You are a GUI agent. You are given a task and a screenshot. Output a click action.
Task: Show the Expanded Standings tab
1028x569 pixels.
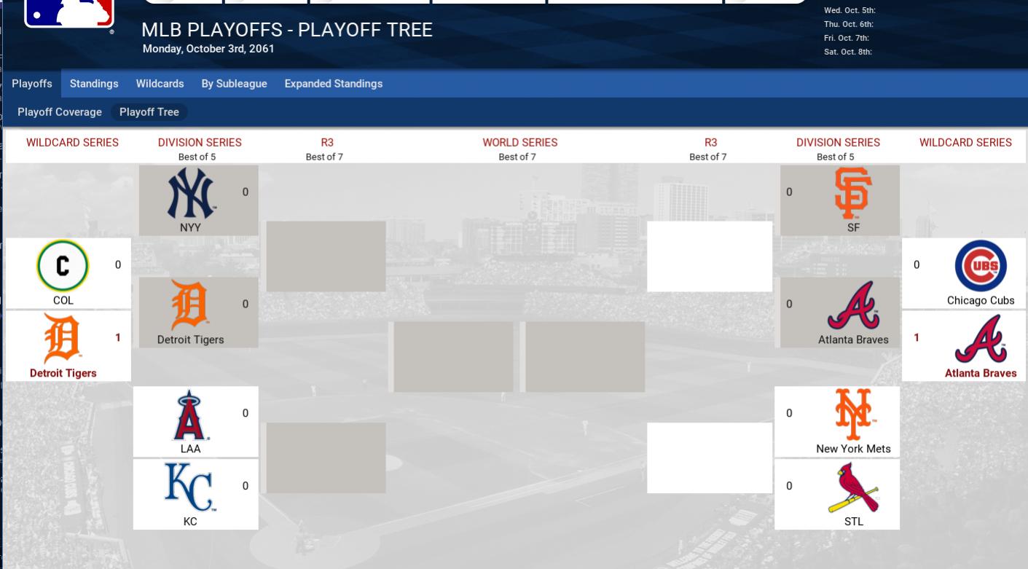pos(333,84)
